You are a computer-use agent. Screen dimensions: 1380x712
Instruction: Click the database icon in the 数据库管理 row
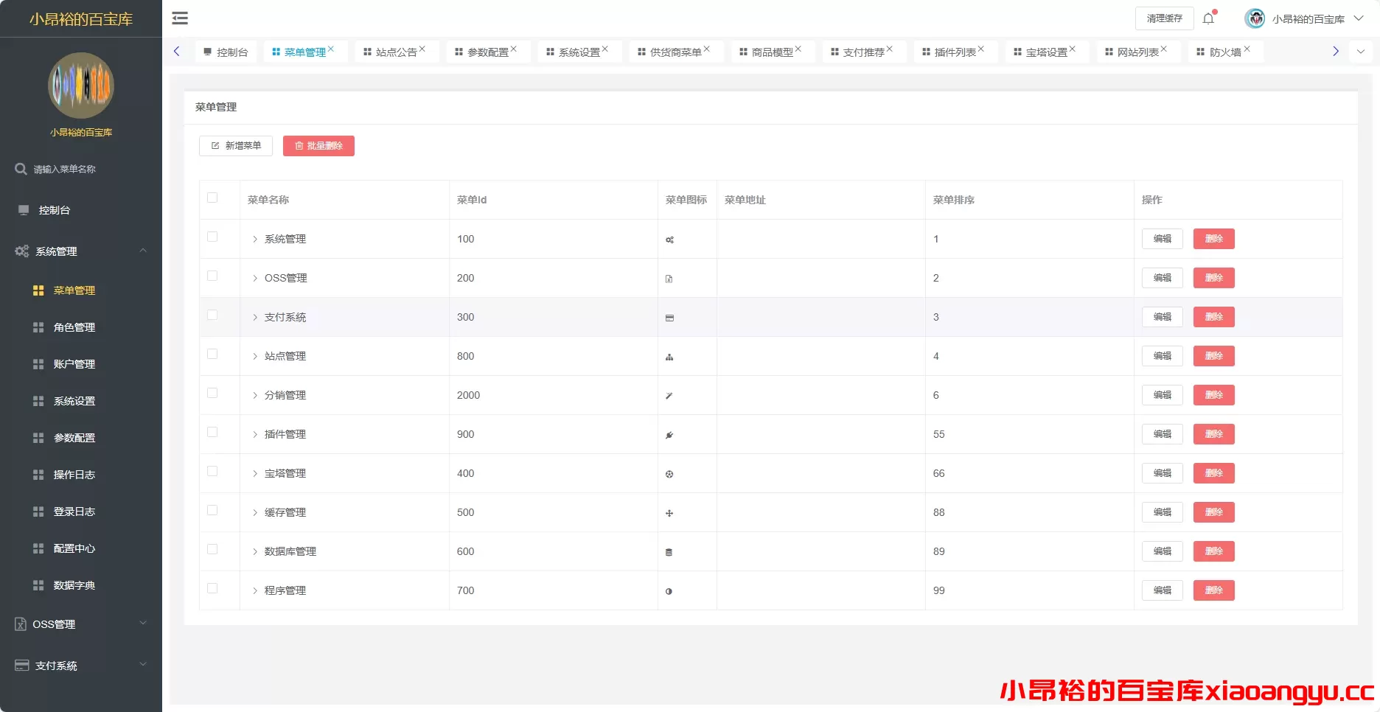pos(669,551)
